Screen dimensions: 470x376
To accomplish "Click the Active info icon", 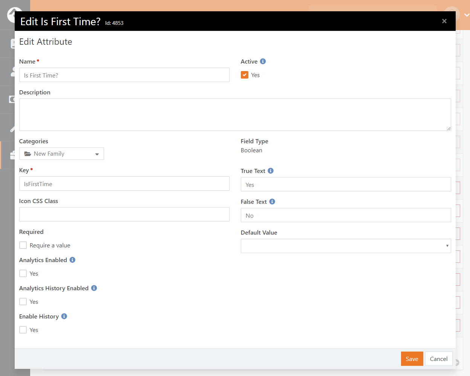I will pyautogui.click(x=263, y=61).
